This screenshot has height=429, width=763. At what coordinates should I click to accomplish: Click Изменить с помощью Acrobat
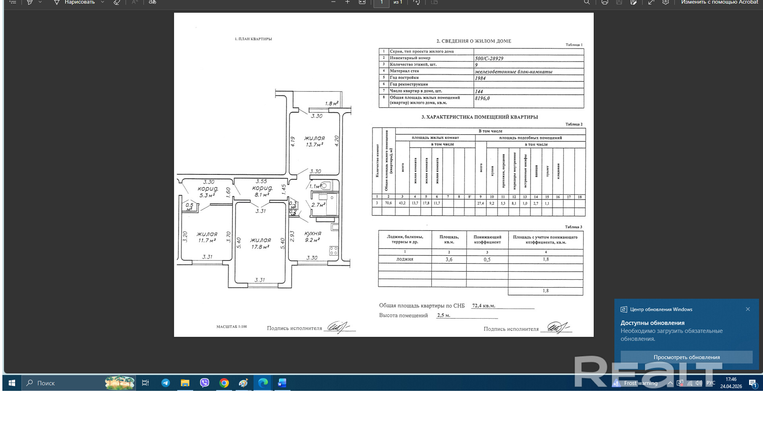coord(719,2)
